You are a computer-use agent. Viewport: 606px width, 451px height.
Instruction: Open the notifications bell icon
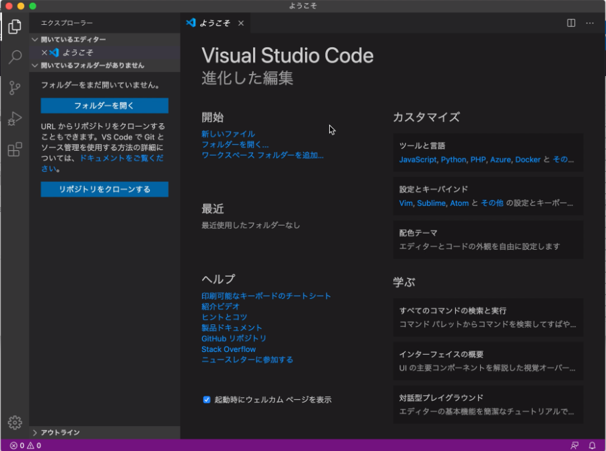click(x=592, y=446)
